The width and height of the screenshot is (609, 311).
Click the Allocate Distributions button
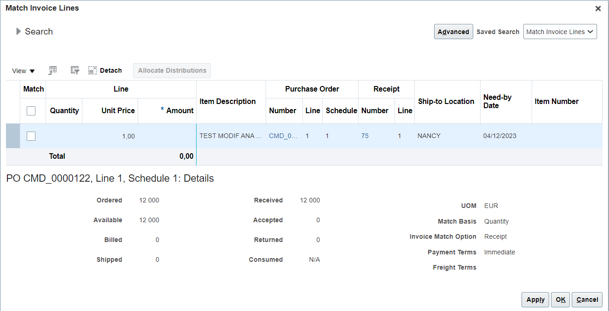(172, 70)
